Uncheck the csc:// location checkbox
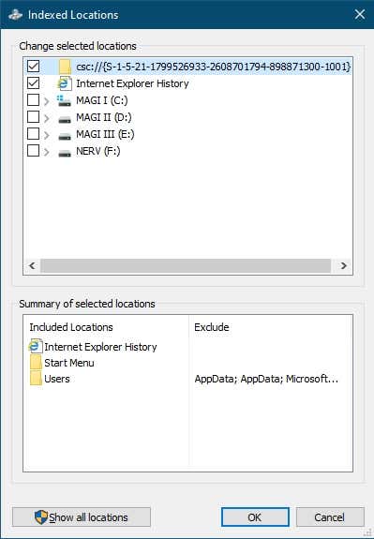Screen dimensions: 374x539 (x=34, y=67)
